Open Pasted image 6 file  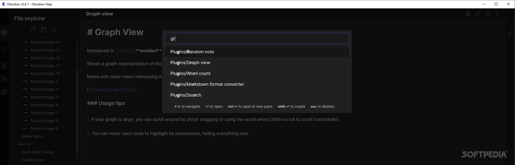click(44, 105)
